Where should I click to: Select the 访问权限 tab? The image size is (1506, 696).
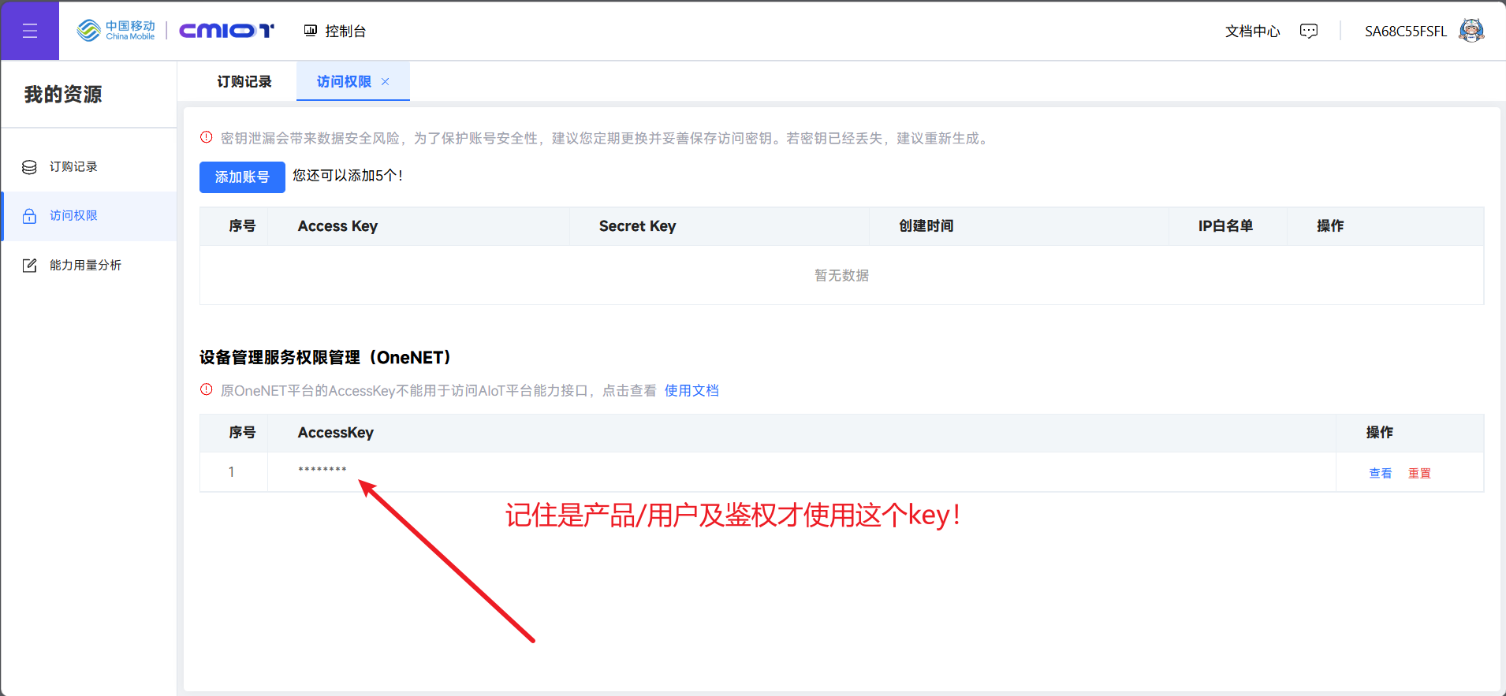(x=344, y=81)
